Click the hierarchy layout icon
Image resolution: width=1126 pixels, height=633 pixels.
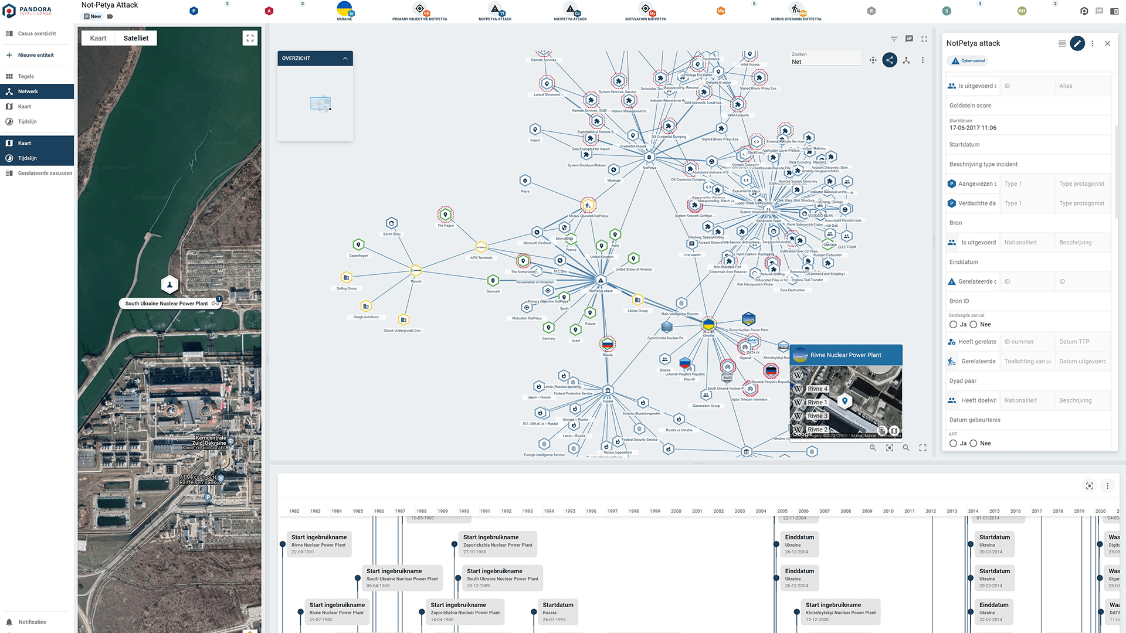pyautogui.click(x=906, y=60)
